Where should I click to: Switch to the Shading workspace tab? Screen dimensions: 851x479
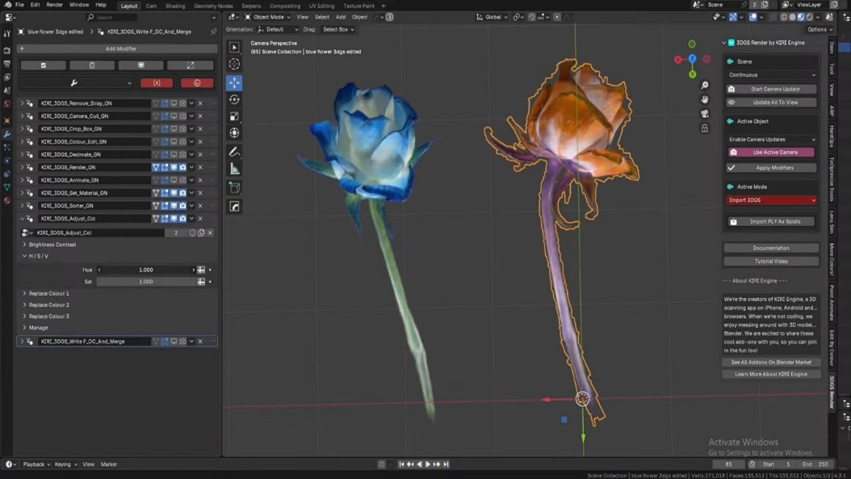pyautogui.click(x=175, y=6)
